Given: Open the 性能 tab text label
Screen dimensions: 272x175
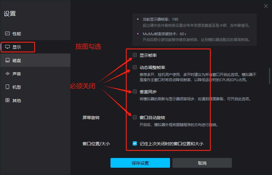Looking at the screenshot, I should coord(17,34).
